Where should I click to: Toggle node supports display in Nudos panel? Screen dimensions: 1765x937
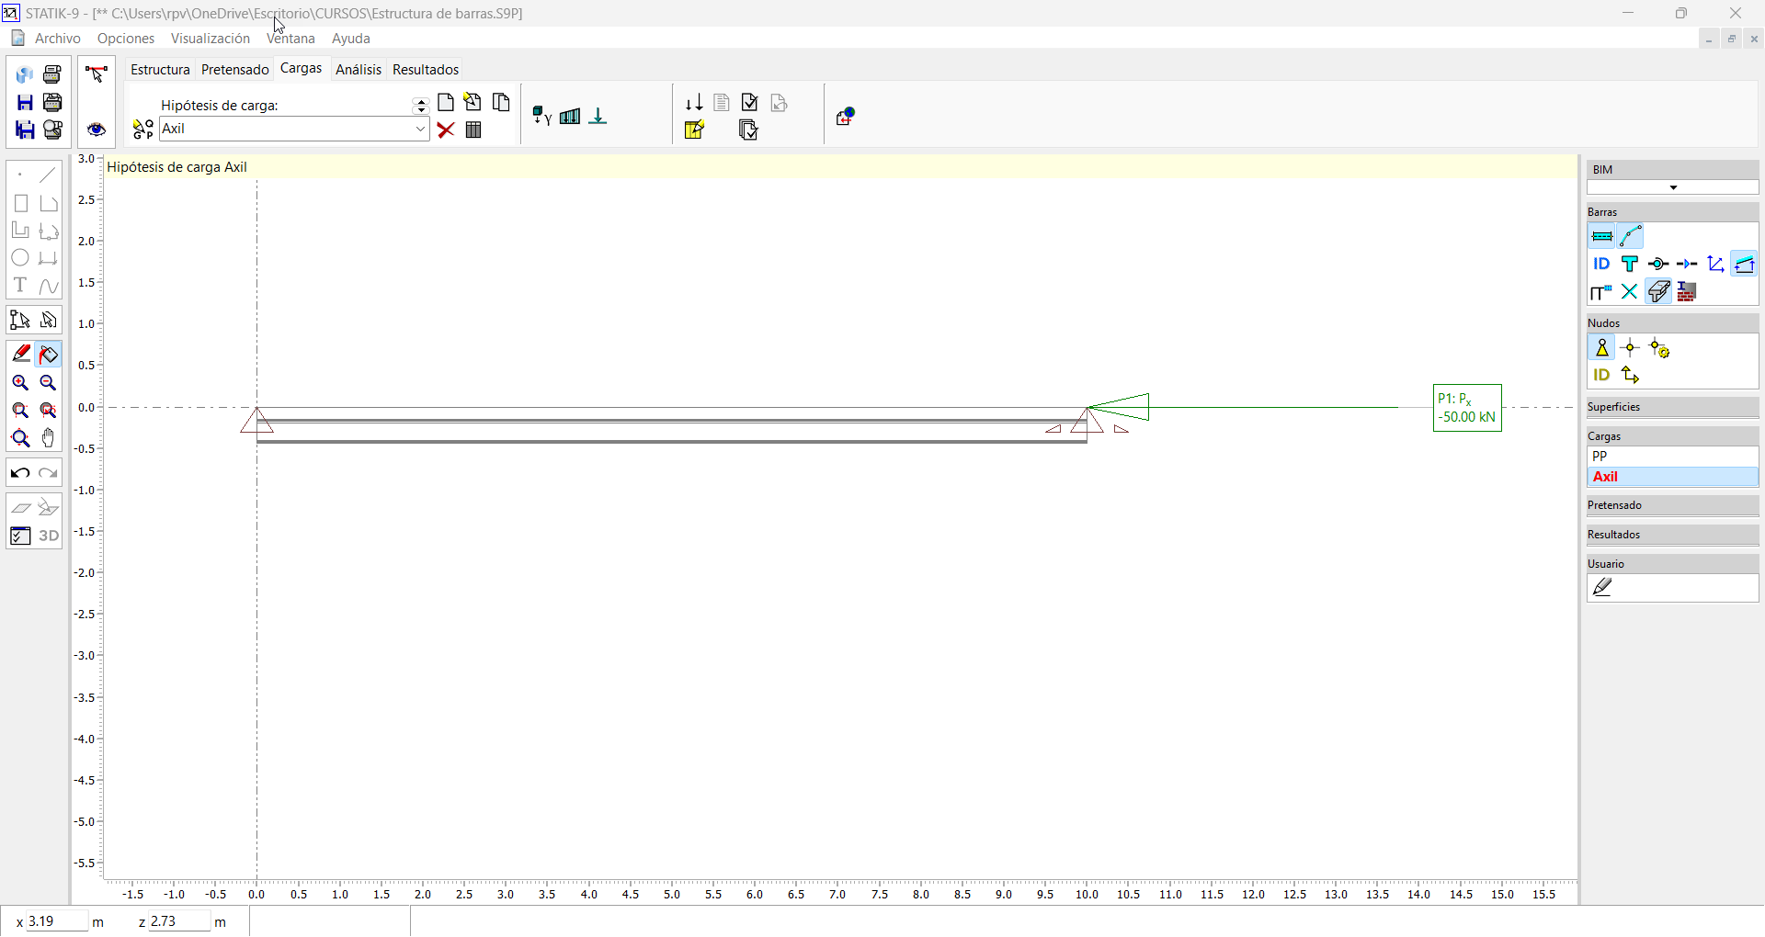[x=1601, y=348]
